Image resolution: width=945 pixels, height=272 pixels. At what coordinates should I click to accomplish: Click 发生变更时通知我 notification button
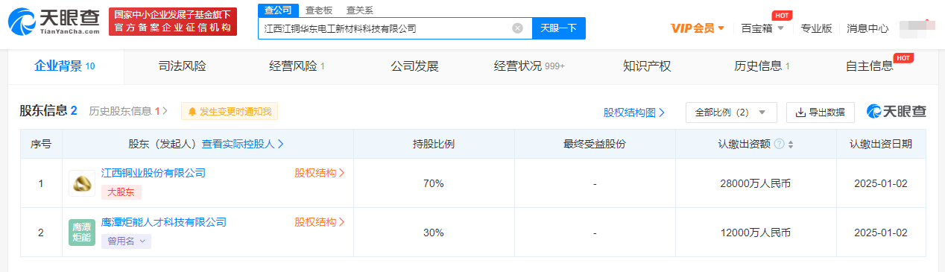click(x=230, y=112)
